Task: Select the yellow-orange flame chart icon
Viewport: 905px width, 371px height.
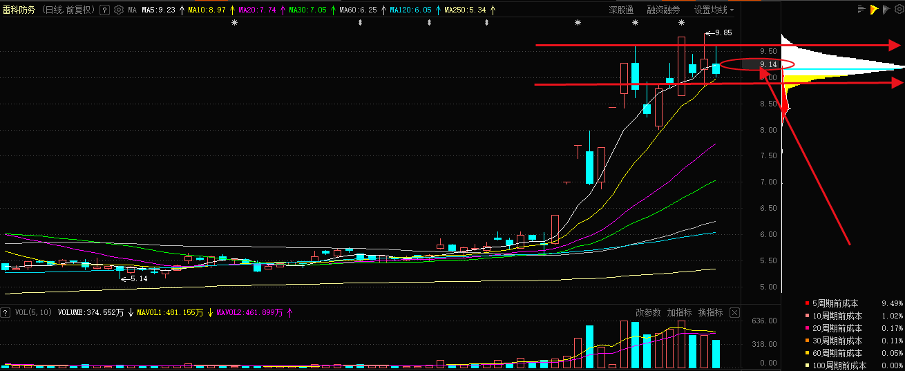Action: 874,10
